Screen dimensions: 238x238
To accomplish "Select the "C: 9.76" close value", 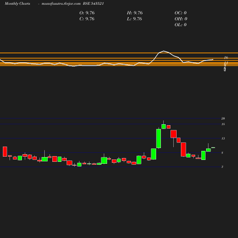I will (x=87, y=19).
